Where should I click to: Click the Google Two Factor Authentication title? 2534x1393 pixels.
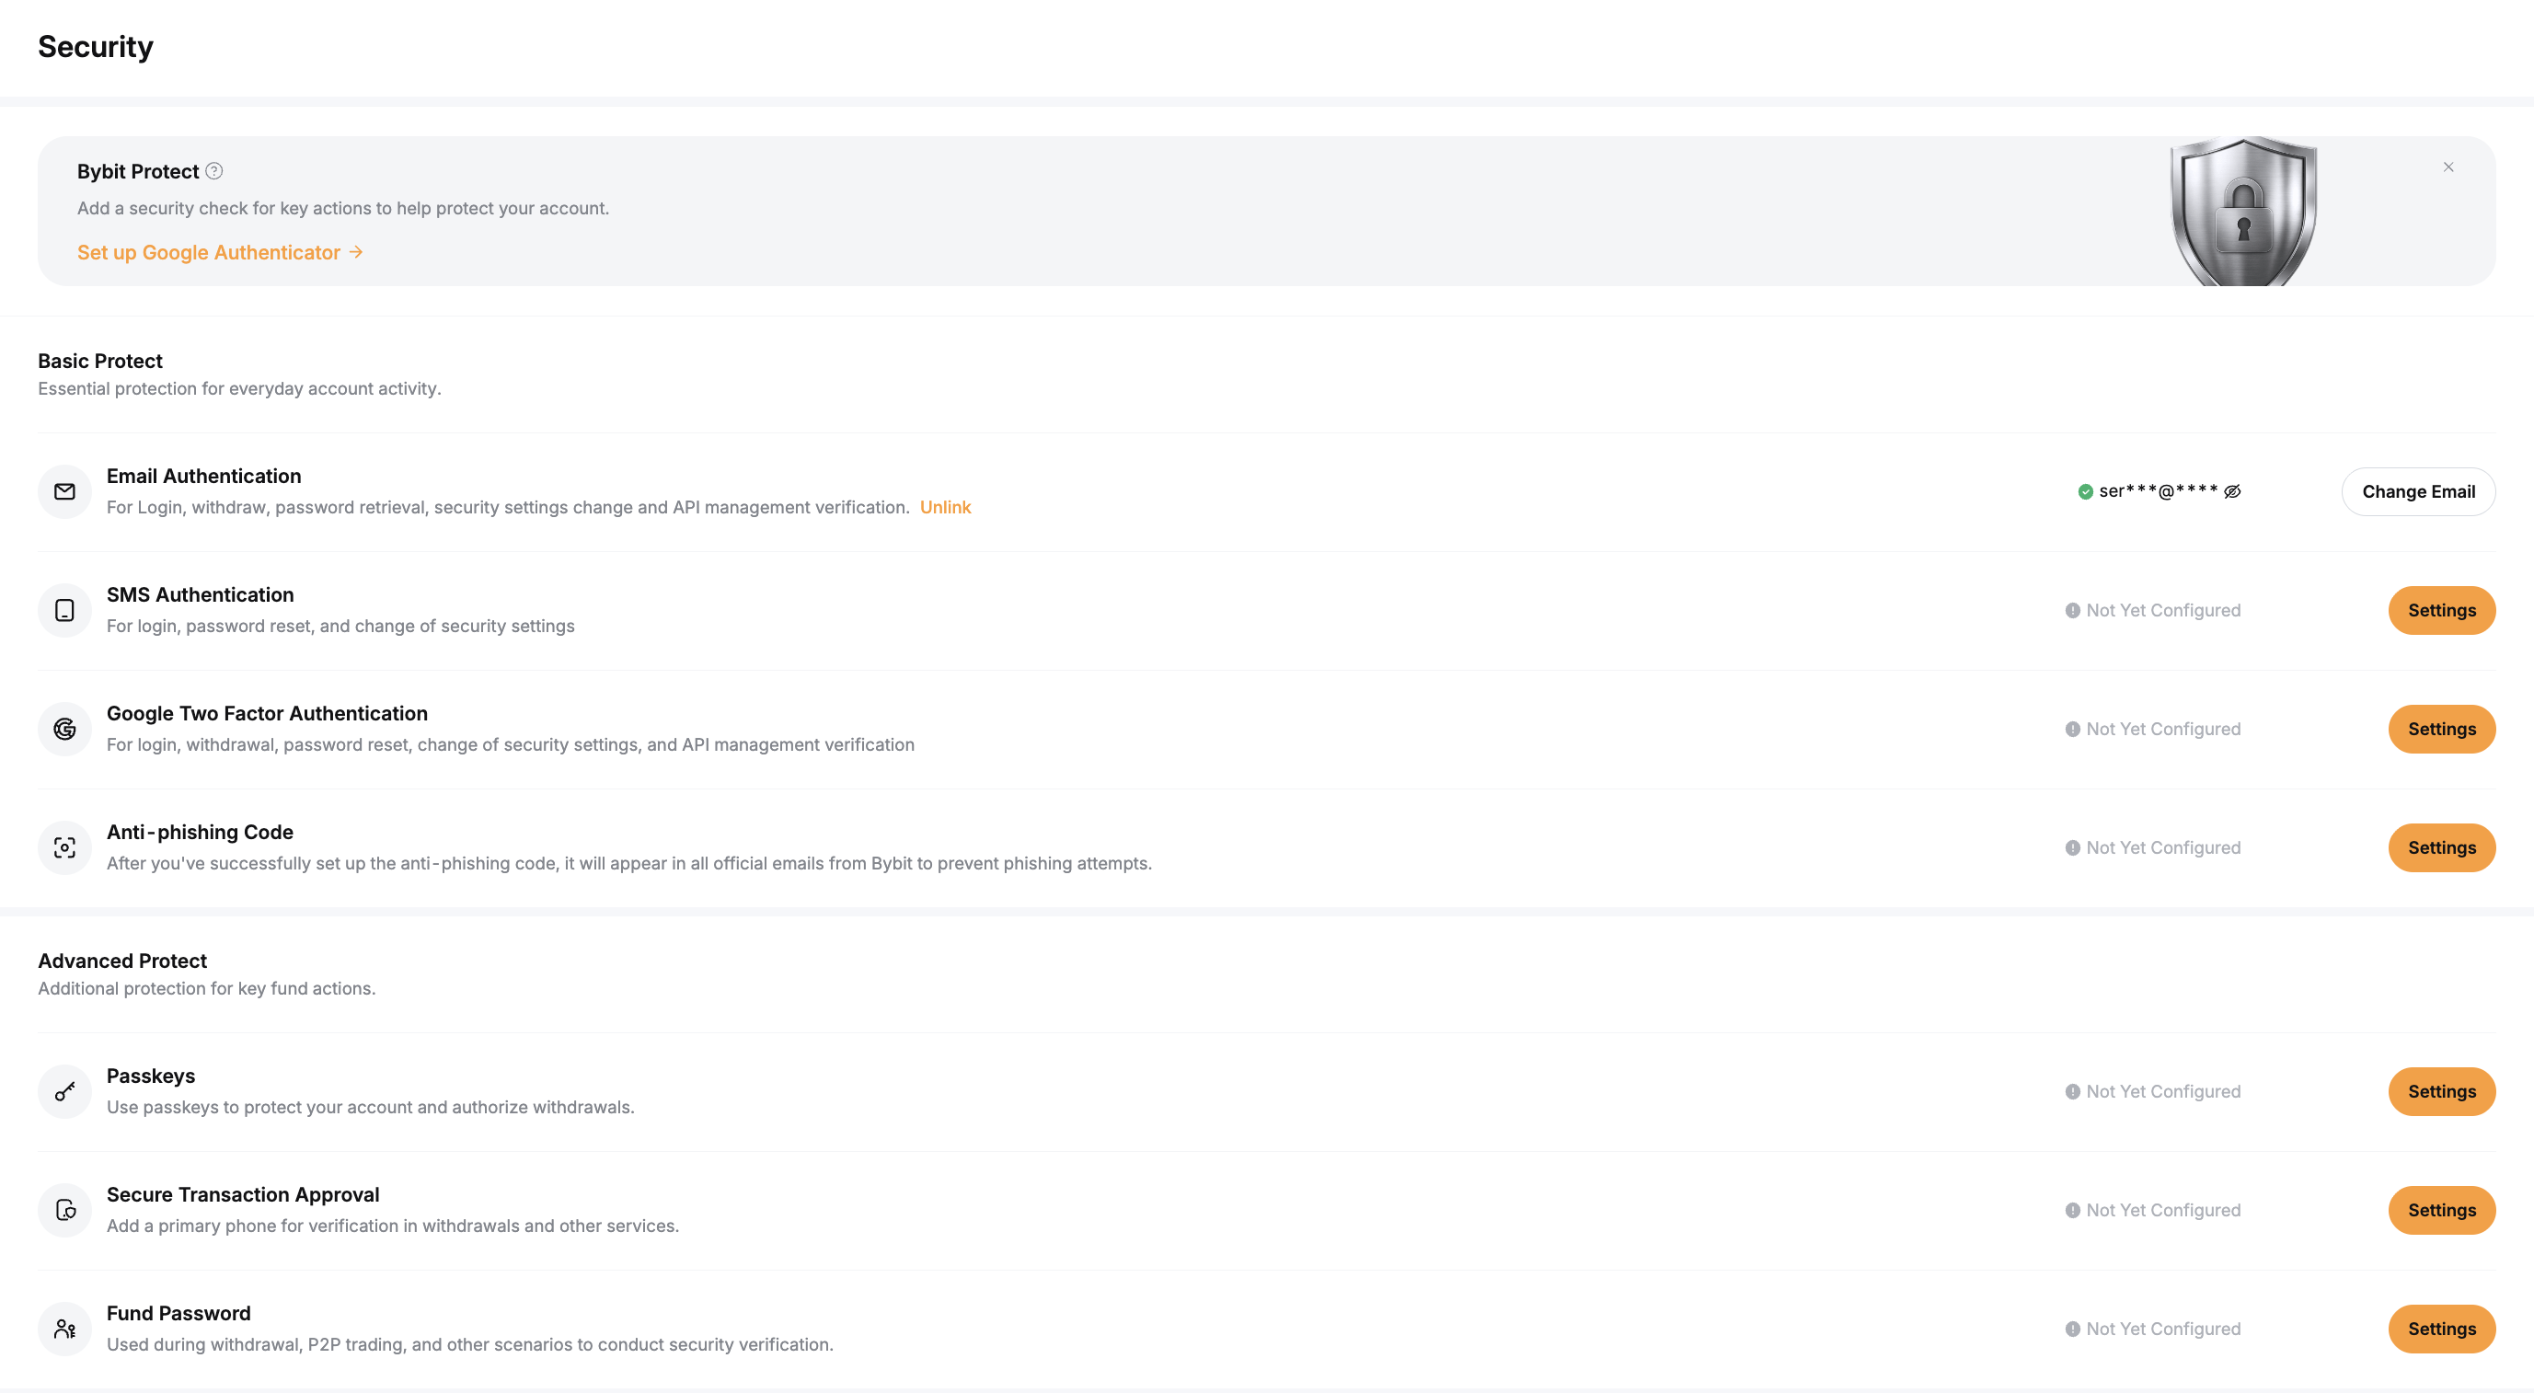(267, 713)
